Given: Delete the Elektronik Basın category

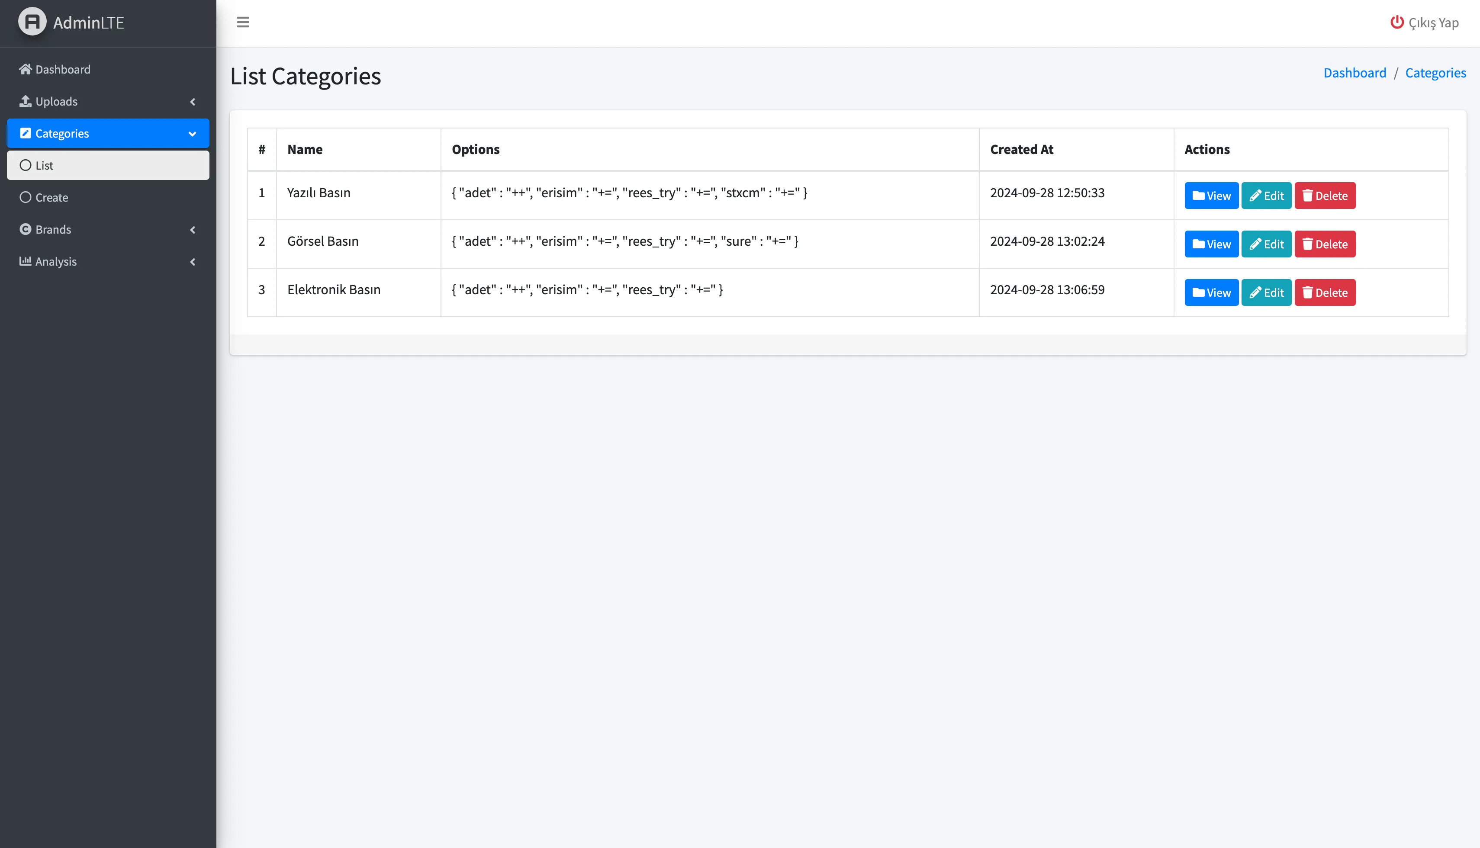Looking at the screenshot, I should click(x=1325, y=292).
